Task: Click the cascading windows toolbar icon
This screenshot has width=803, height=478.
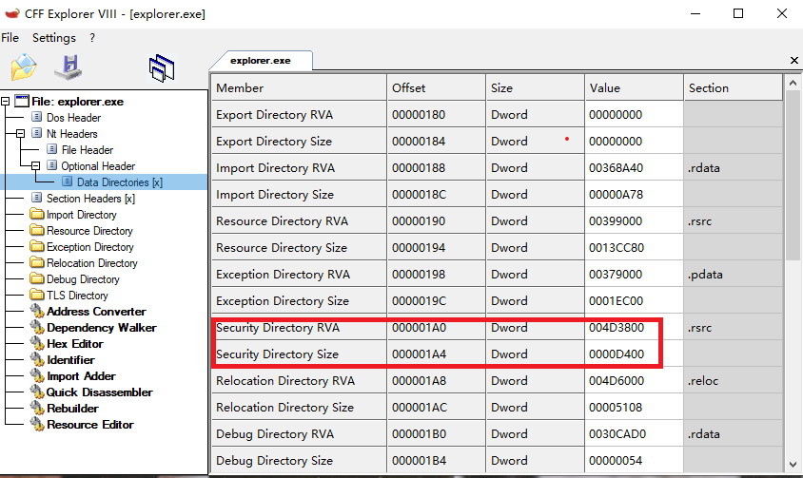Action: [162, 67]
